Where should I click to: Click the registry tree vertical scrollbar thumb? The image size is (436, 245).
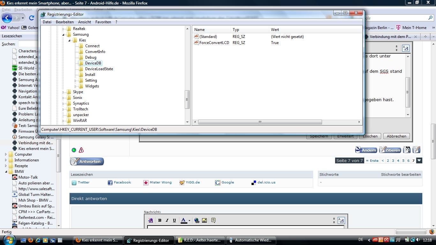(x=187, y=100)
